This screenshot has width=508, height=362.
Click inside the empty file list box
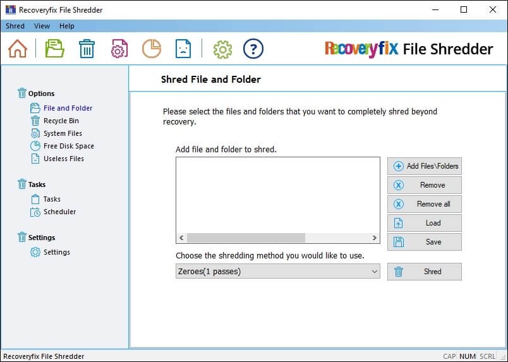click(x=277, y=195)
